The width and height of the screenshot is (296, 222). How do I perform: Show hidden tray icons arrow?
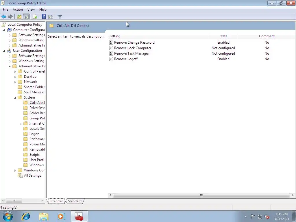(246, 217)
